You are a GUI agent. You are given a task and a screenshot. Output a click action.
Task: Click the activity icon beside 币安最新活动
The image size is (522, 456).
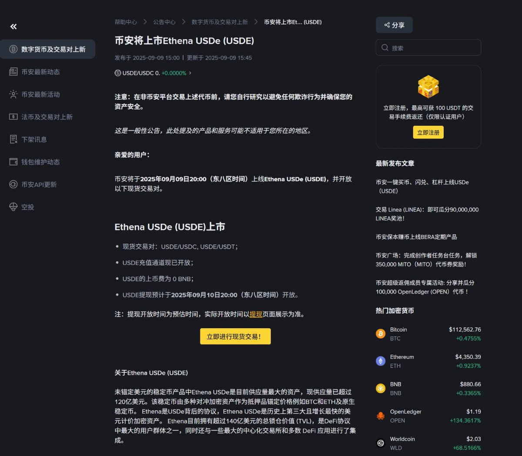(x=13, y=95)
